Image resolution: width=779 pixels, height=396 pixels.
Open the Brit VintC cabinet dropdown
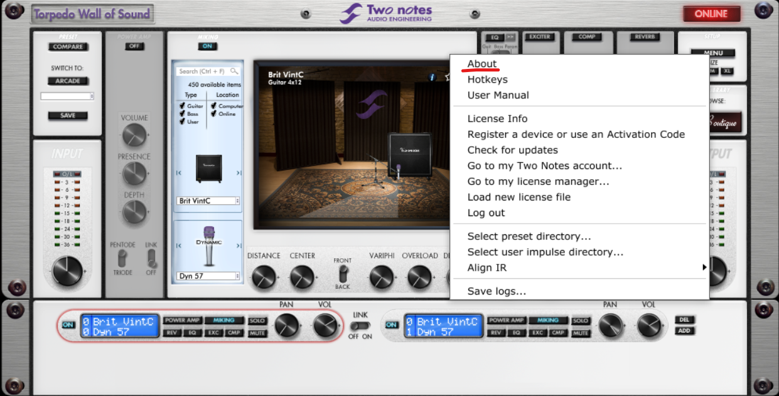tap(208, 201)
